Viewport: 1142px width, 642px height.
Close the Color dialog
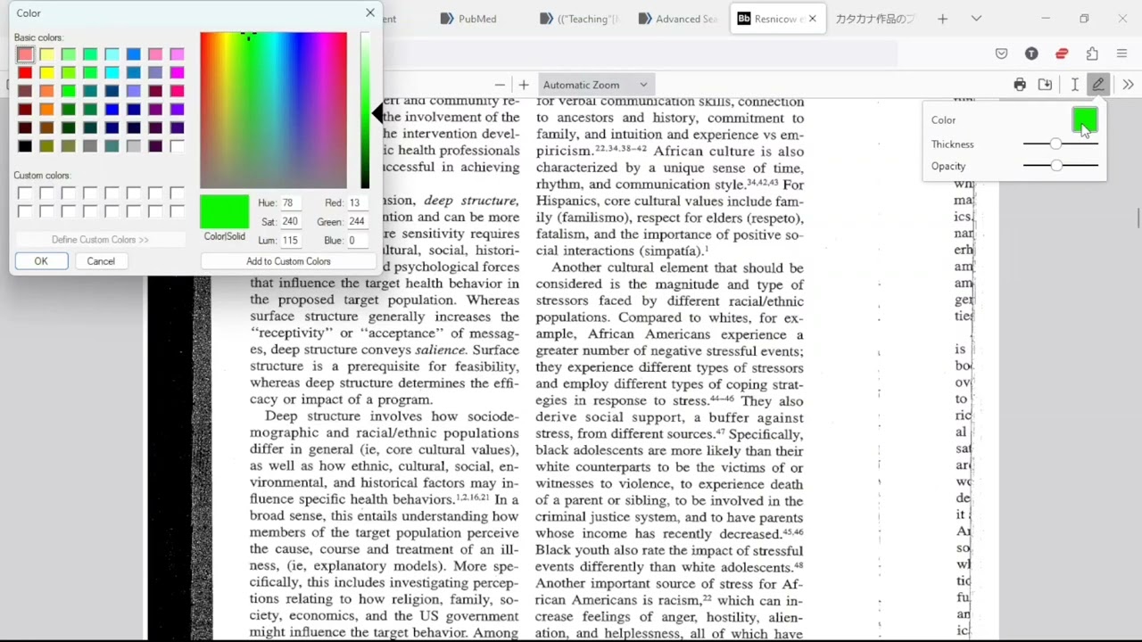coord(370,12)
